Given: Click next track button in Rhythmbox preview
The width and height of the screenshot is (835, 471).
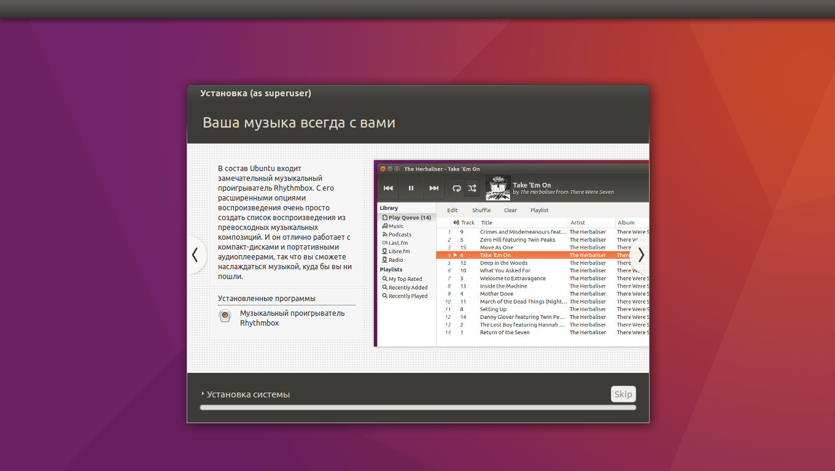Looking at the screenshot, I should tap(434, 188).
